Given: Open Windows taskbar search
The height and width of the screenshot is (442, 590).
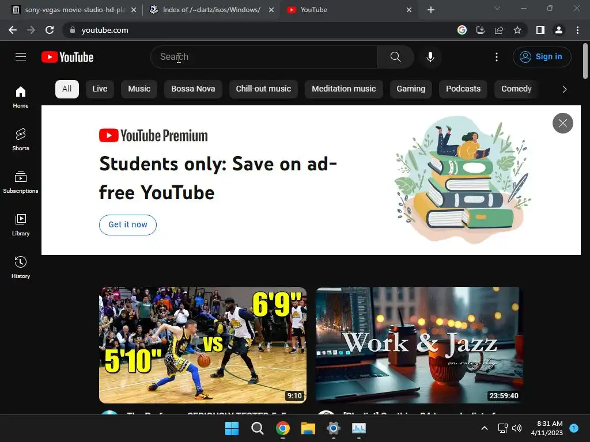Looking at the screenshot, I should (x=258, y=428).
